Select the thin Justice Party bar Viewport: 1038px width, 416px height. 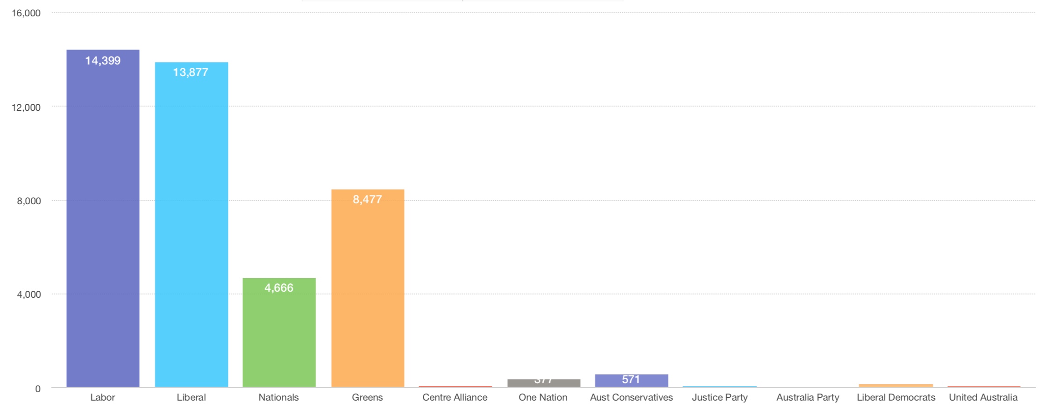719,387
